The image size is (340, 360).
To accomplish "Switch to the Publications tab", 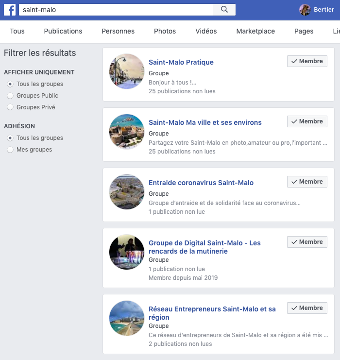I will coord(63,31).
